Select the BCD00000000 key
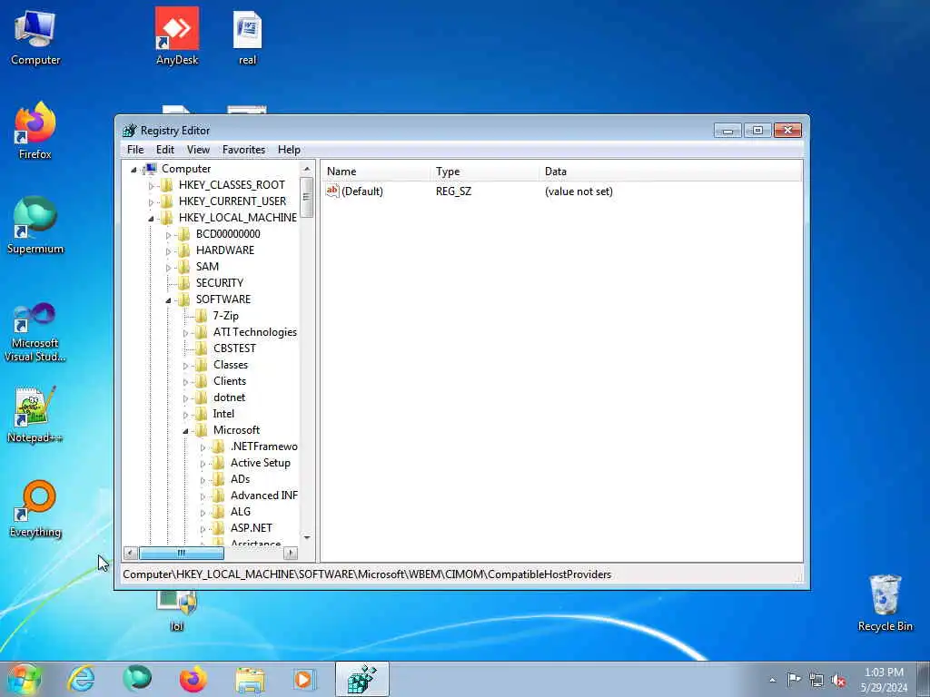The image size is (930, 697). (228, 233)
